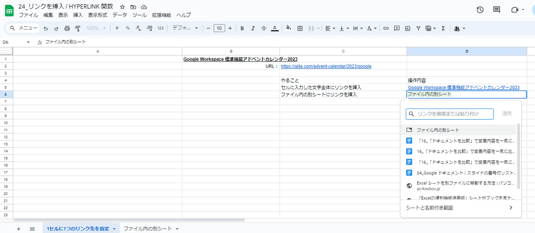The height and width of the screenshot is (233, 535).
Task: Activate the paint format tool
Action: 78,28
